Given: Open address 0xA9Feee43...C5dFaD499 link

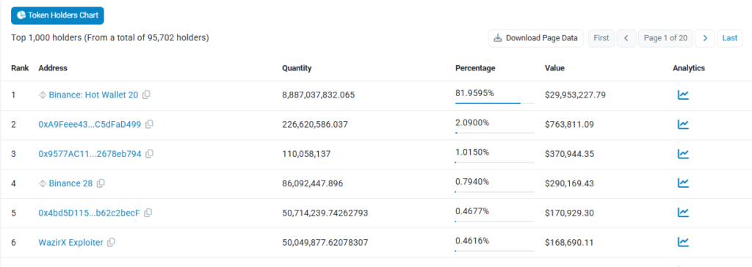Looking at the screenshot, I should coord(90,124).
